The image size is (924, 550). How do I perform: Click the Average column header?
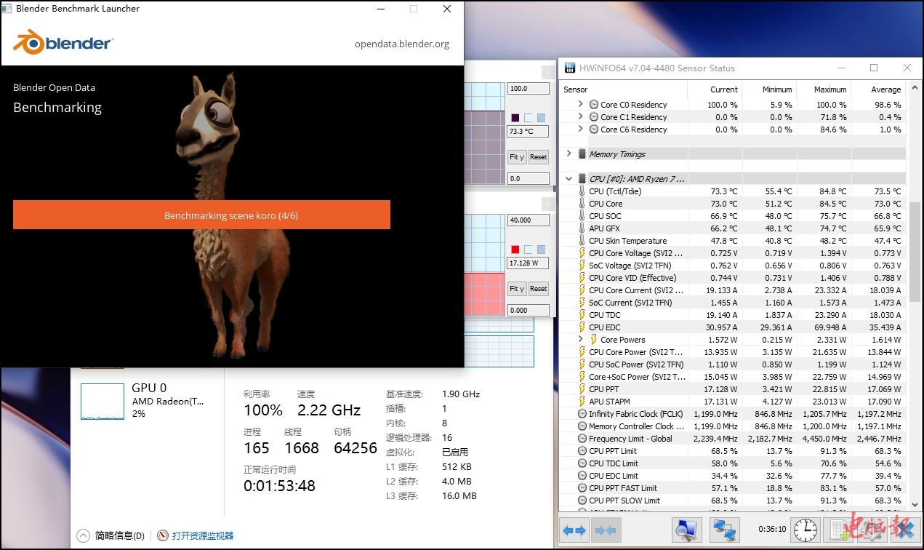point(885,89)
